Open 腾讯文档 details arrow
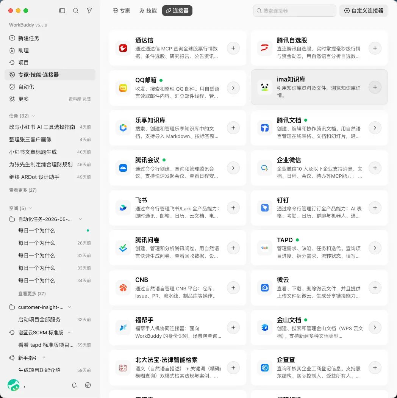Viewport: 397px width, 398px height. [x=375, y=128]
